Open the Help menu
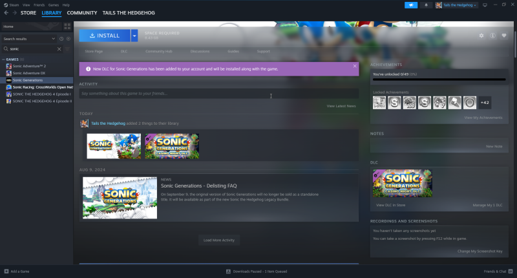This screenshot has width=517, height=278. pos(66,5)
